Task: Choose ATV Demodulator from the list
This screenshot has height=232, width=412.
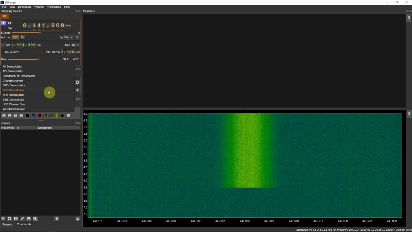Action: pos(37,71)
